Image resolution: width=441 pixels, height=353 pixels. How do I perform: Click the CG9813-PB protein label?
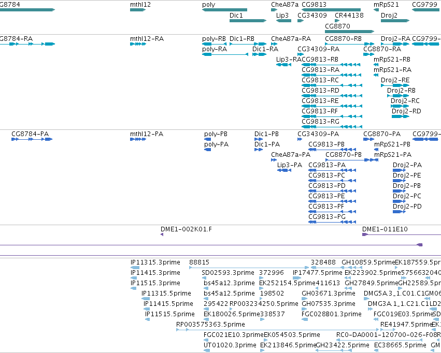326,144
